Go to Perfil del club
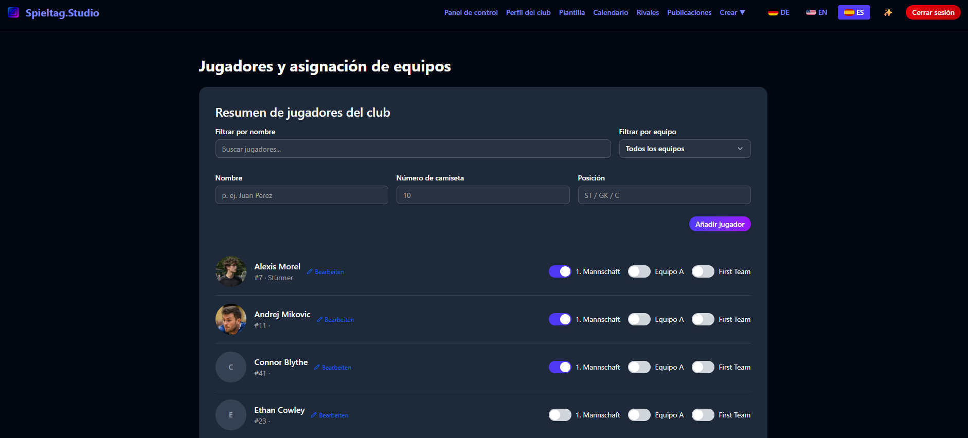This screenshot has width=968, height=438. tap(528, 12)
